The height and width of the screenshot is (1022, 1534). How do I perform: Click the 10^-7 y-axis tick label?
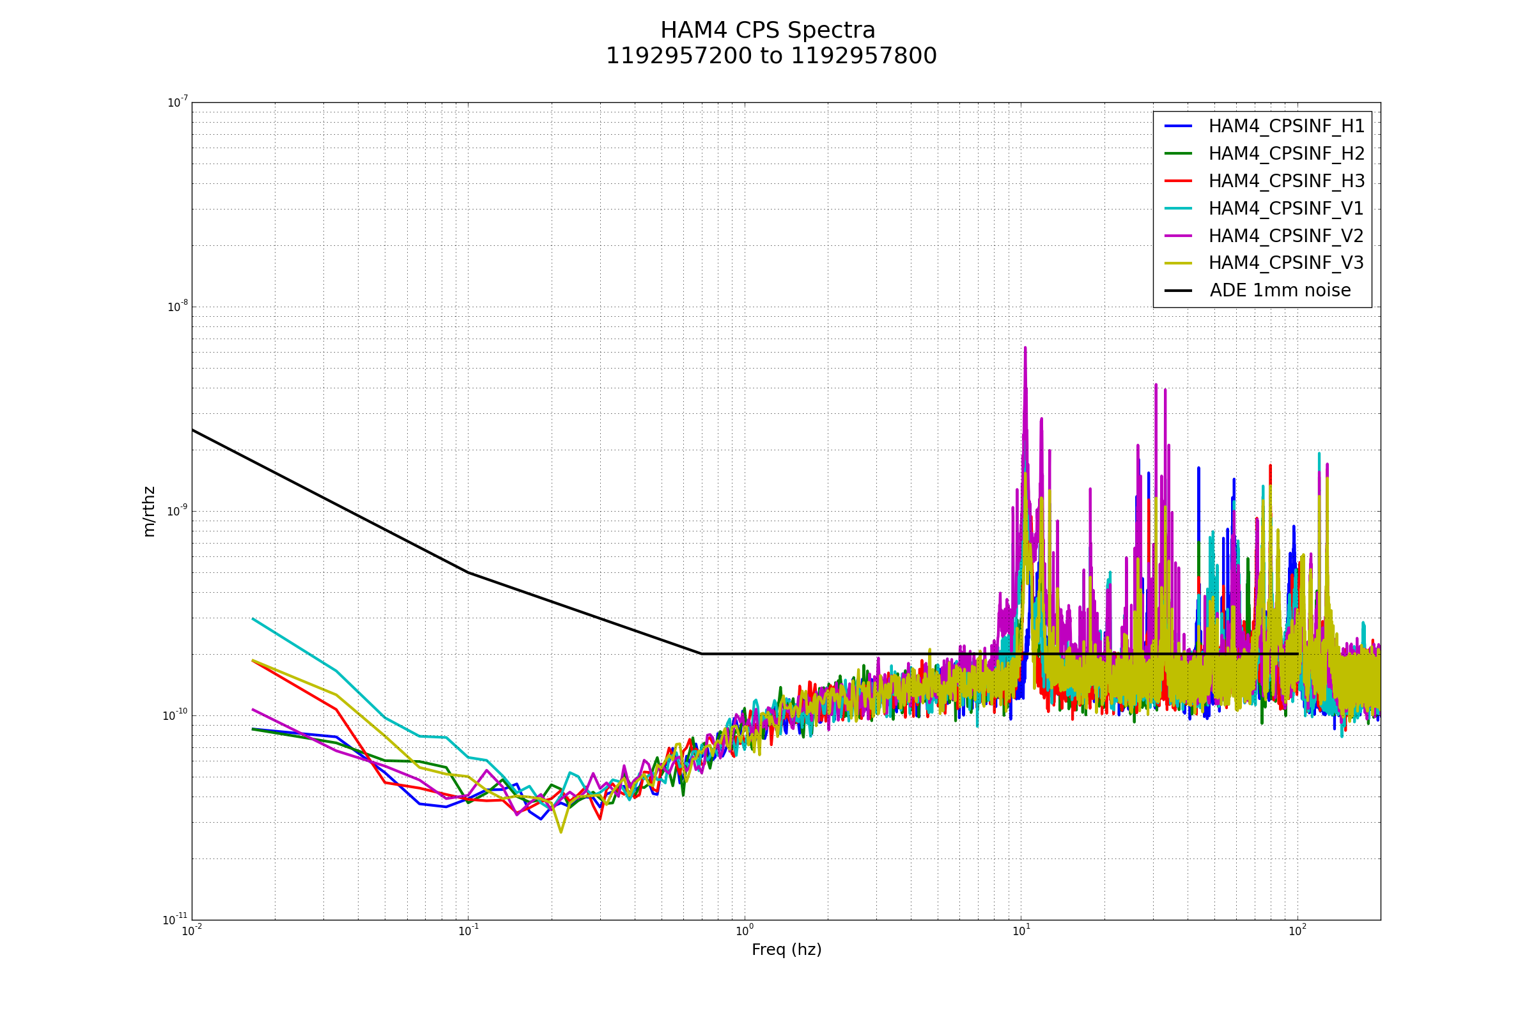click(178, 102)
